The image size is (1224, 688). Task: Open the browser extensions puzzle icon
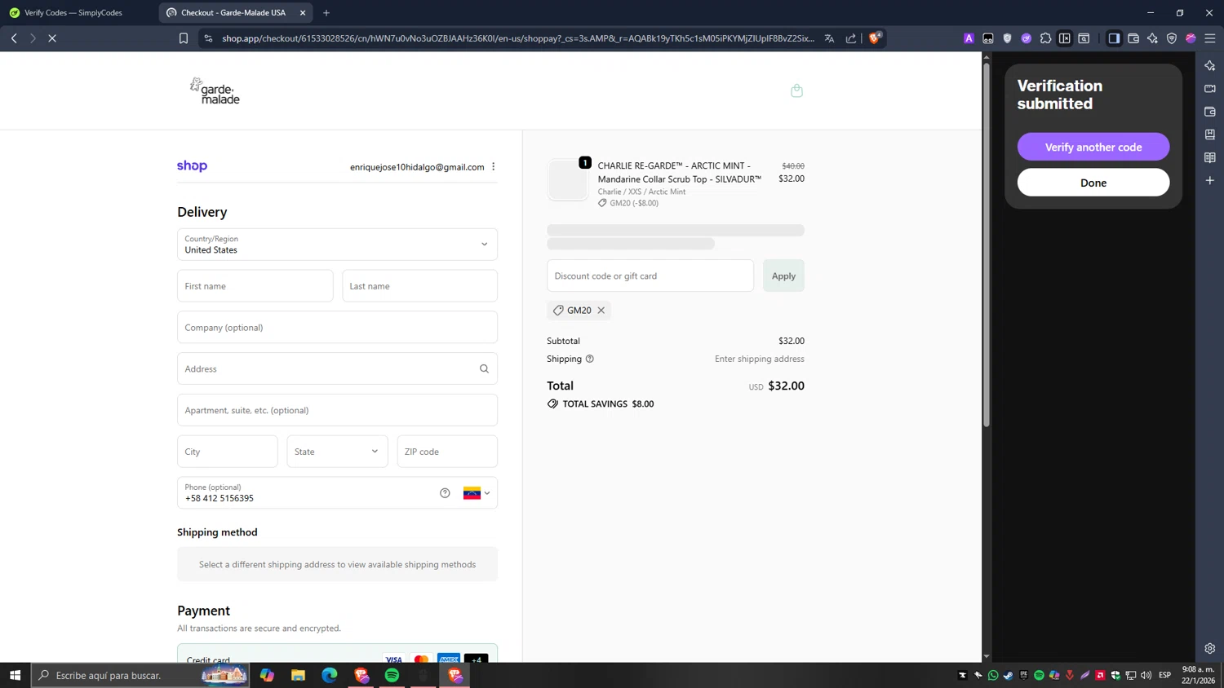click(1045, 38)
